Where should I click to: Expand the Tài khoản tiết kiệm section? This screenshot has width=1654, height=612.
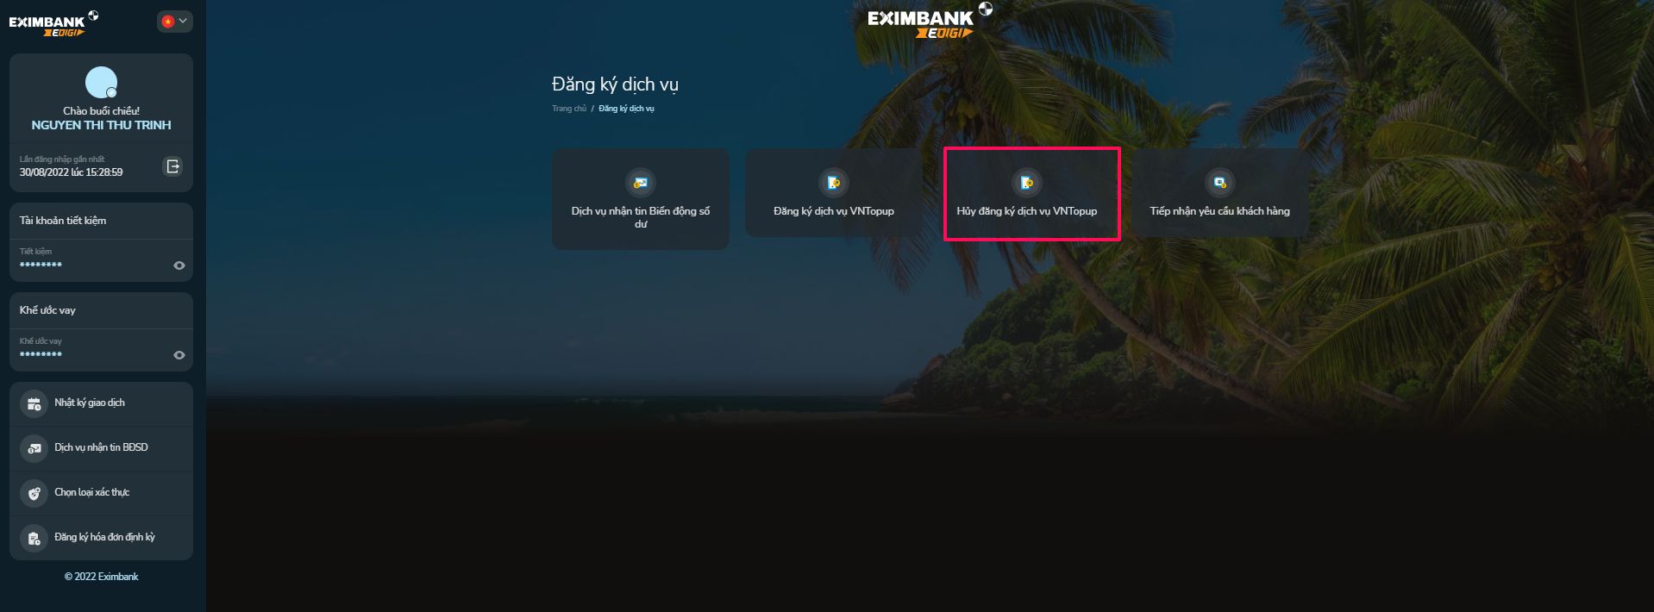coord(101,221)
